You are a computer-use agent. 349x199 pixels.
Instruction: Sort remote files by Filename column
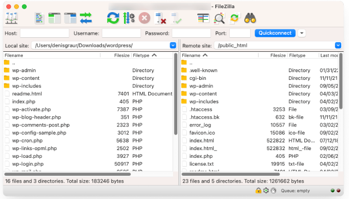(220, 55)
